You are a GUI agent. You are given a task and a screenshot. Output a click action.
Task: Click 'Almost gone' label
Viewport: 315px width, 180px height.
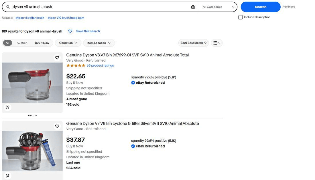click(76, 99)
